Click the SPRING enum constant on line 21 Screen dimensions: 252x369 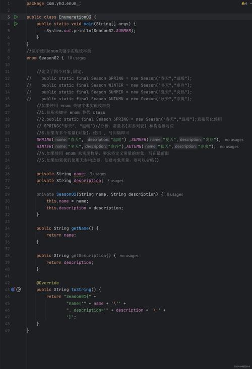coord(44,140)
